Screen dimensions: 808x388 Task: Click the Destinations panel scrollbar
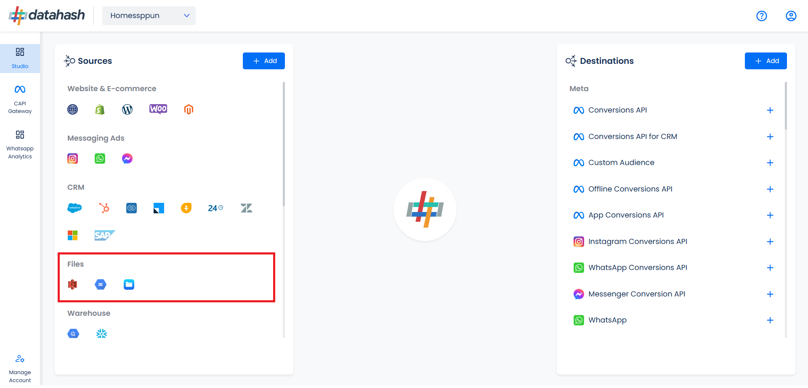click(786, 106)
